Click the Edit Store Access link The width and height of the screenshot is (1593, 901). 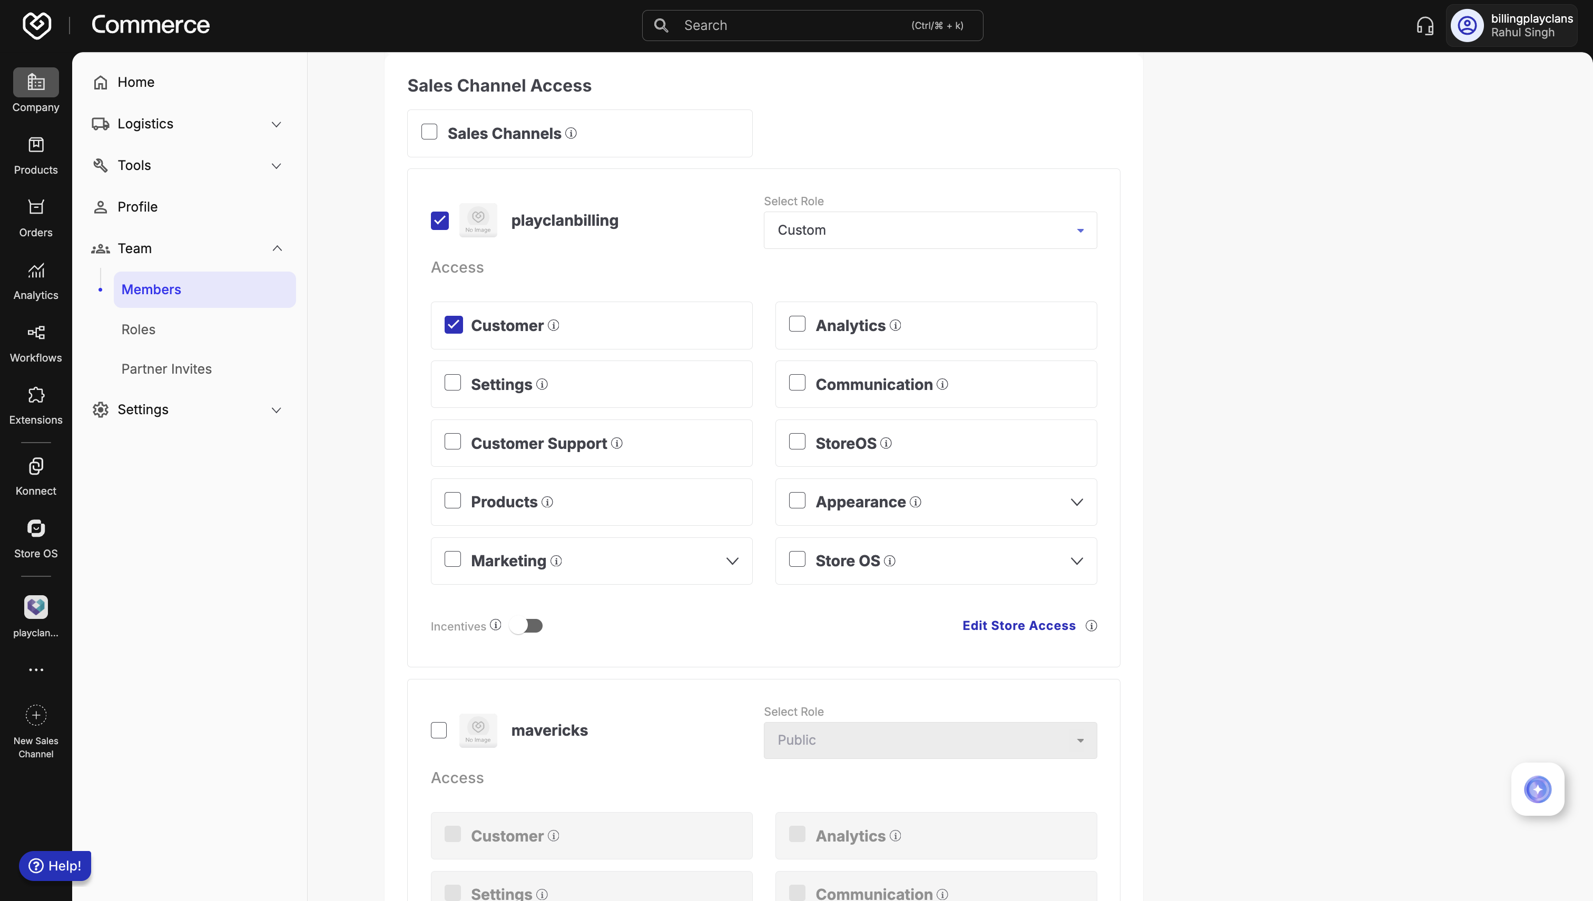1018,626
